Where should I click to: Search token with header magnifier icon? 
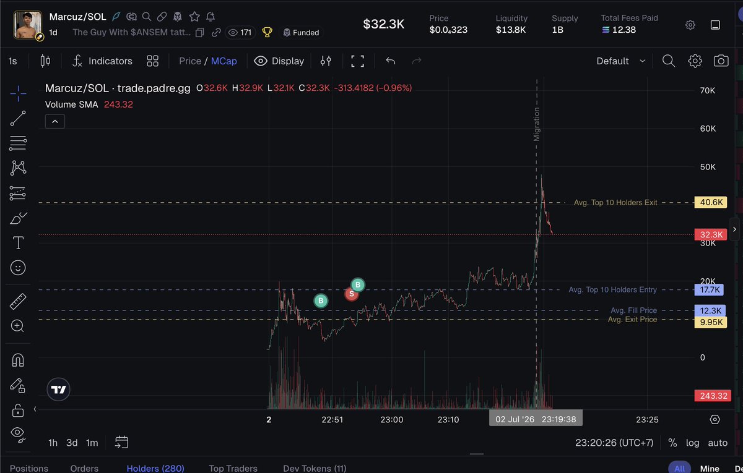[x=146, y=17]
